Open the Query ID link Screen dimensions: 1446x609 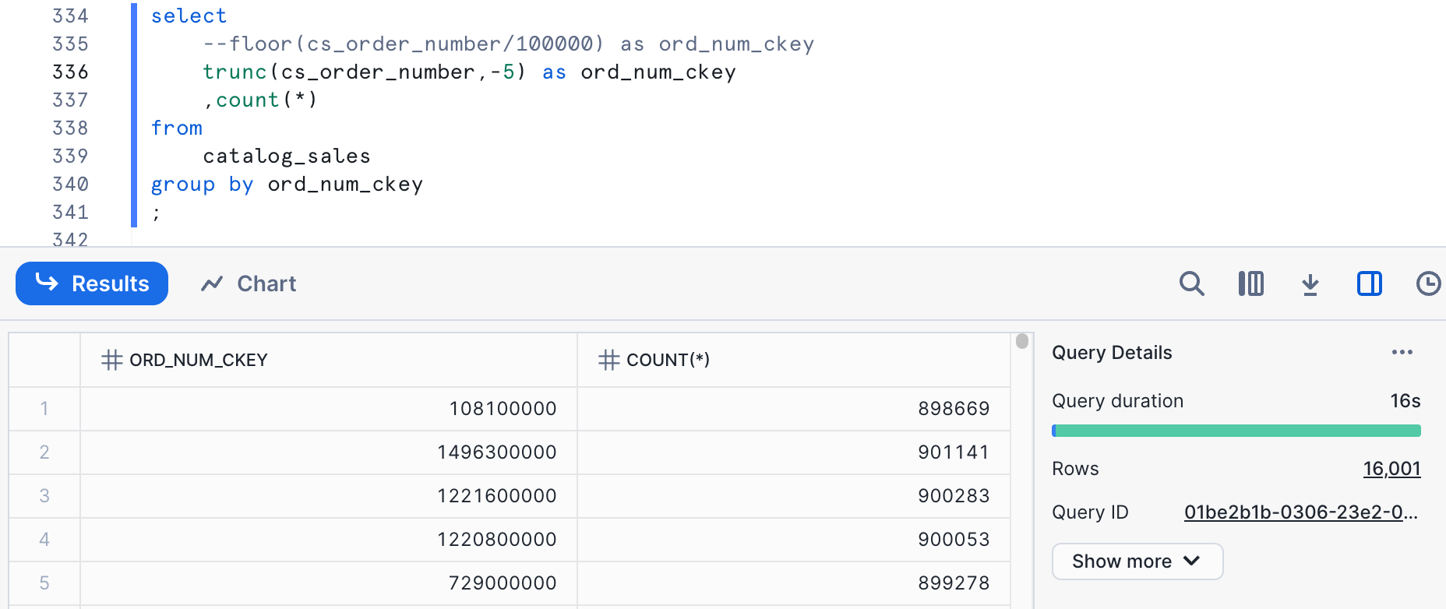pyautogui.click(x=1300, y=512)
